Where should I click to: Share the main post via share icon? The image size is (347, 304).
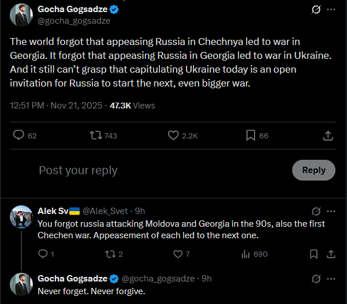[x=327, y=136]
